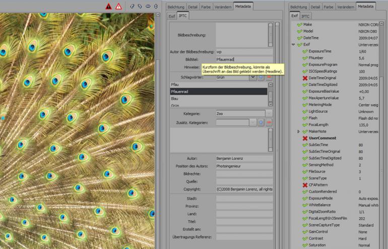The width and height of the screenshot is (388, 249).
Task: Open Belichtung tab in the IPTC panel
Action: point(176,7)
